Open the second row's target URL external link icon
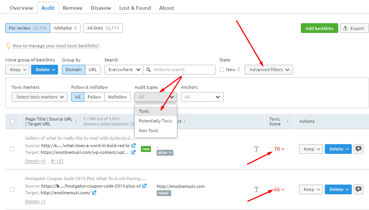369x210 pixels. point(94,193)
